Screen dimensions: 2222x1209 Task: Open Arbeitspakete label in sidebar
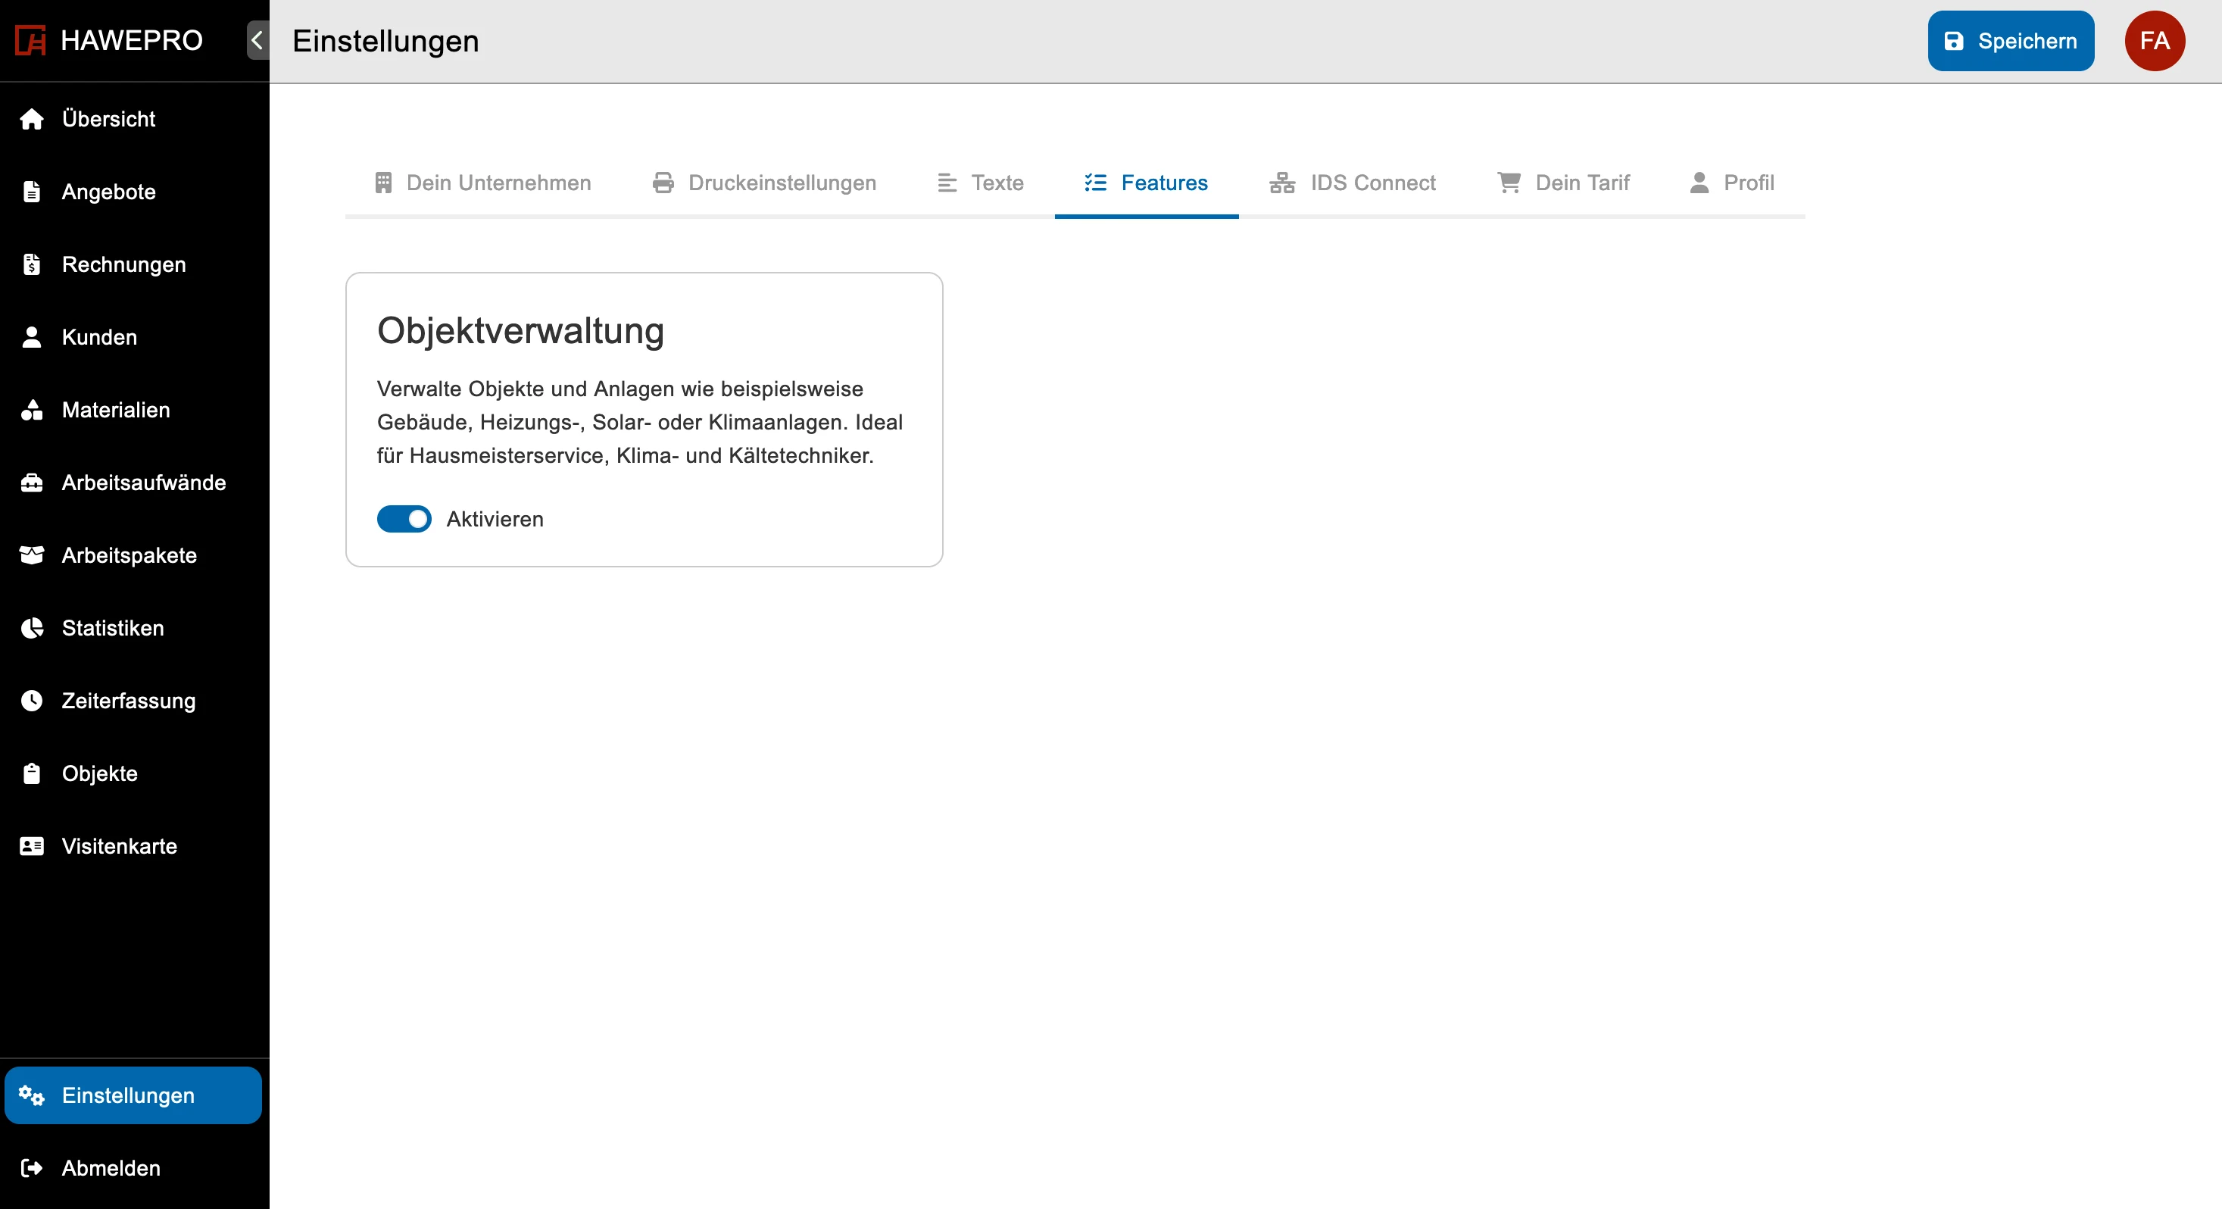(130, 555)
